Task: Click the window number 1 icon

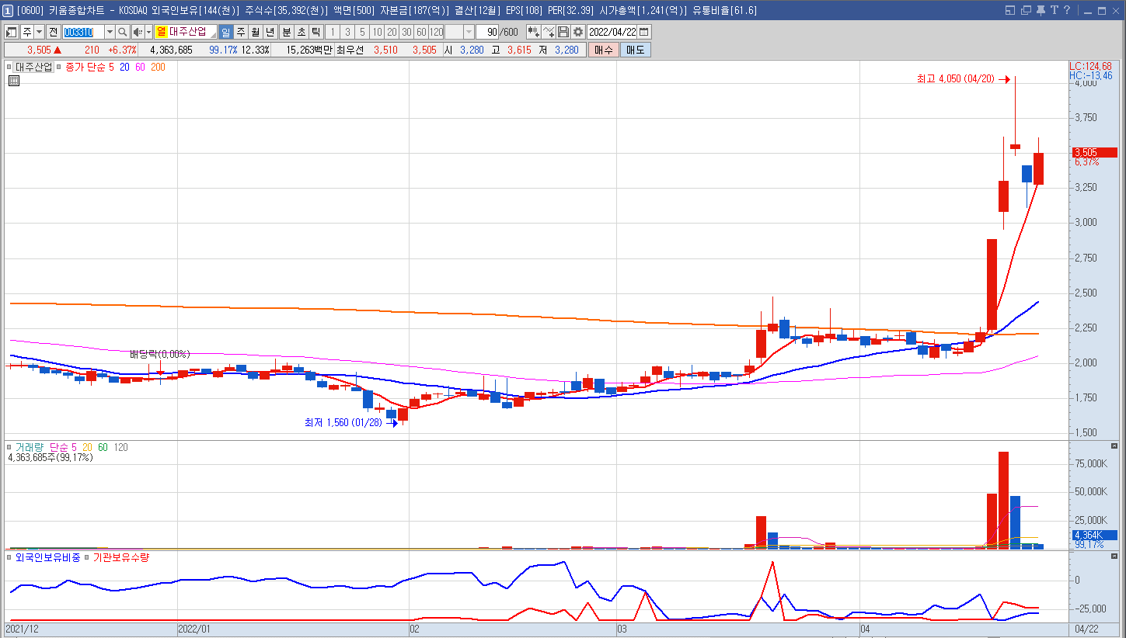Action: [x=8, y=10]
